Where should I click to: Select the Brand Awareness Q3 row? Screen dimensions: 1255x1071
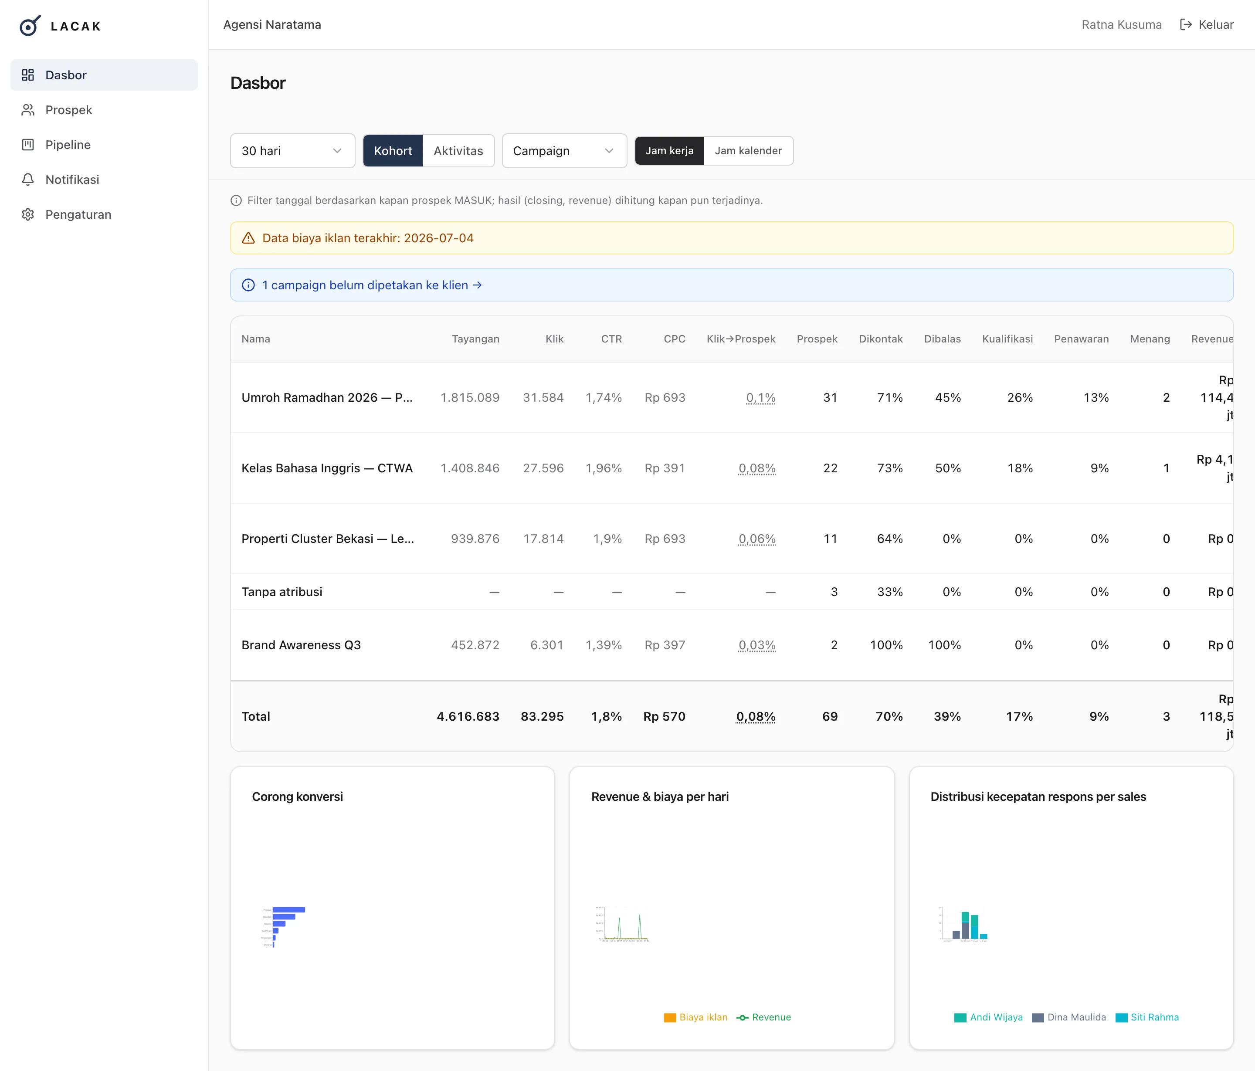click(x=732, y=645)
